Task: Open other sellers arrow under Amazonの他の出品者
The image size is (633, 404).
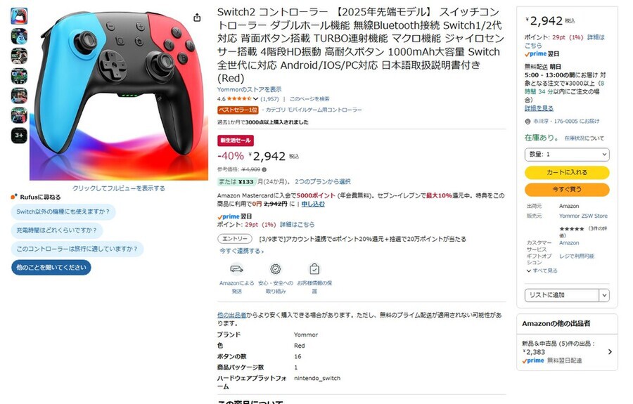Action: pyautogui.click(x=610, y=351)
